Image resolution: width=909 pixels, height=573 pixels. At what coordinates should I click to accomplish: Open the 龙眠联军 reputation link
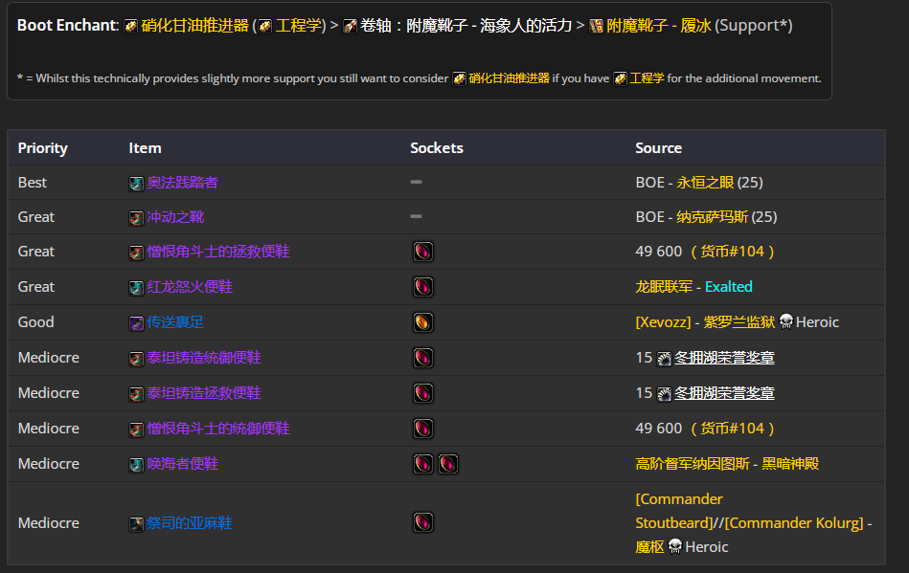[664, 287]
